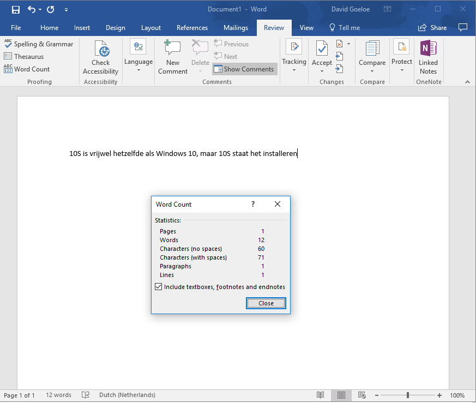Click the zoom in plus button
The image size is (476, 403).
point(439,395)
